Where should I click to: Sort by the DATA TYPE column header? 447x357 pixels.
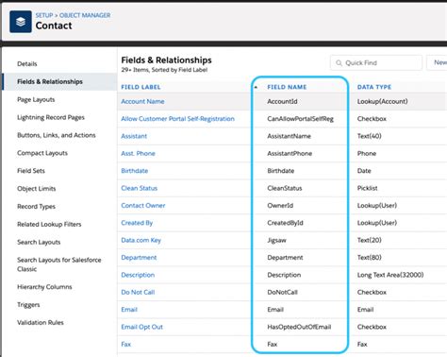[374, 87]
